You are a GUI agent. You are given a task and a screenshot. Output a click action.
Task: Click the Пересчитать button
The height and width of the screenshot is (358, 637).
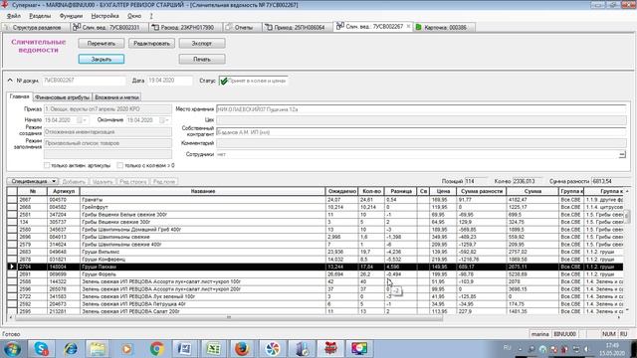pos(102,44)
